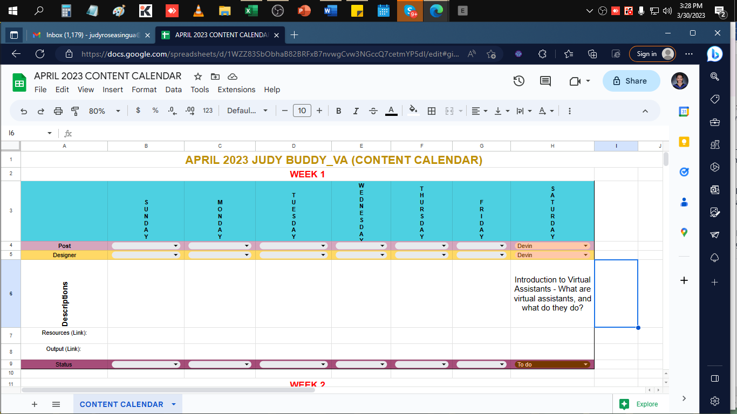Click the Redo icon in Sheets toolbar

41,111
